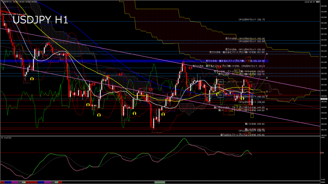328x184 pixels.
Task: Select the 150.70 annotation text
Action: click(242, 74)
